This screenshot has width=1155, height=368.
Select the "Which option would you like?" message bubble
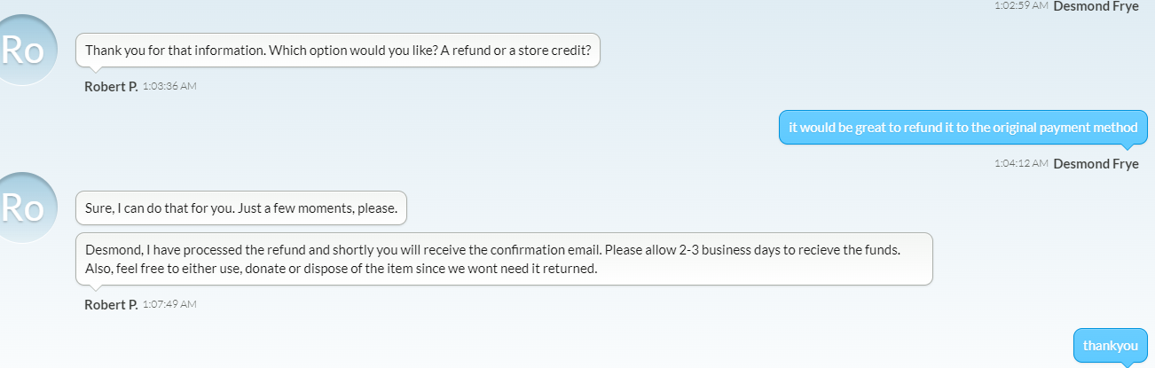tap(338, 51)
